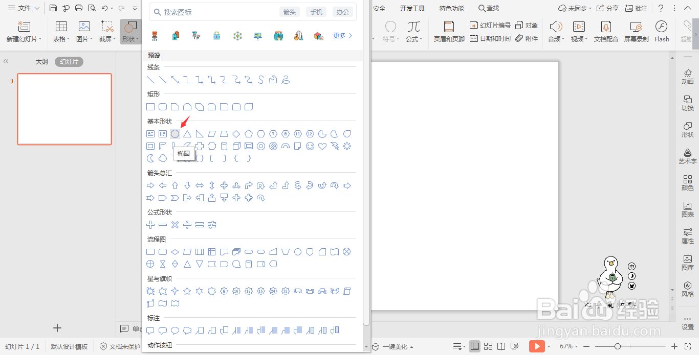
Task: Switch to reading view in status bar
Action: tap(501, 346)
